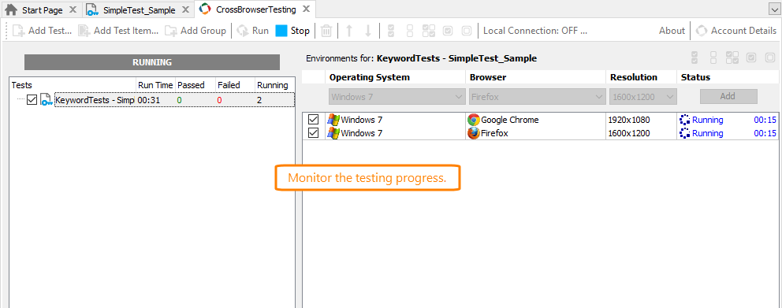The image size is (782, 308).
Task: Toggle the KeywordTests test checkbox in tree
Action: (32, 100)
